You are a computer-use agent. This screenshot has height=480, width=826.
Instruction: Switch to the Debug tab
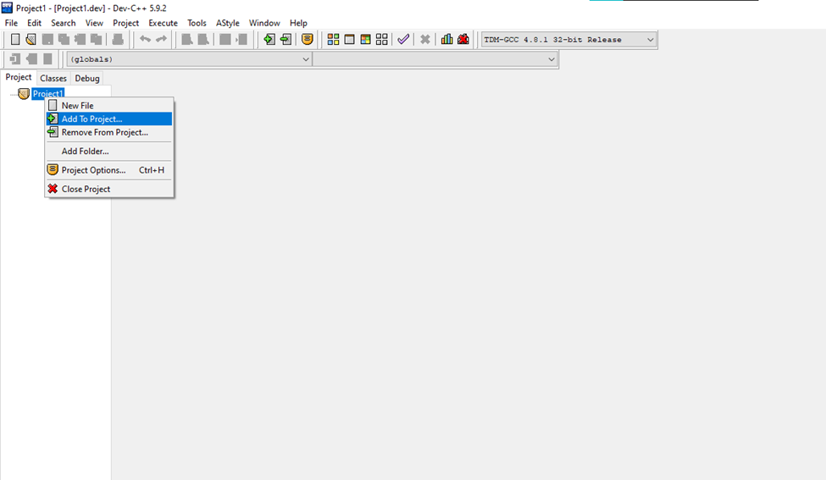[x=87, y=79]
